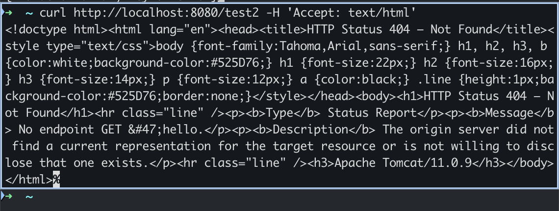Click the tilde before the curl command
This screenshot has width=559, height=211.
click(x=29, y=11)
